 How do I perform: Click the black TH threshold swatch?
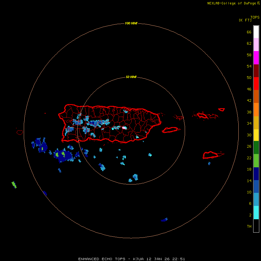pyautogui.click(x=256, y=226)
